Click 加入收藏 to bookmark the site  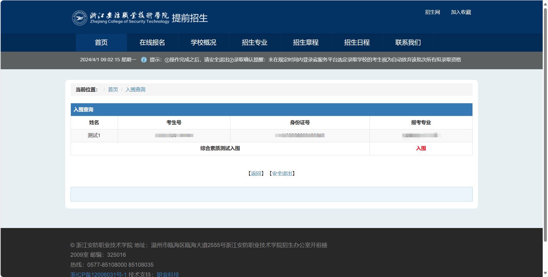pyautogui.click(x=461, y=12)
